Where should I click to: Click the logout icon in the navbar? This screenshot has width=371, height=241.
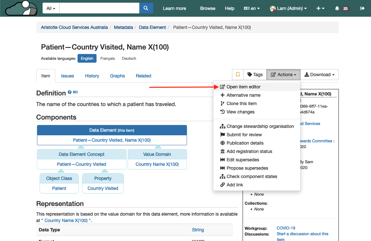click(362, 8)
